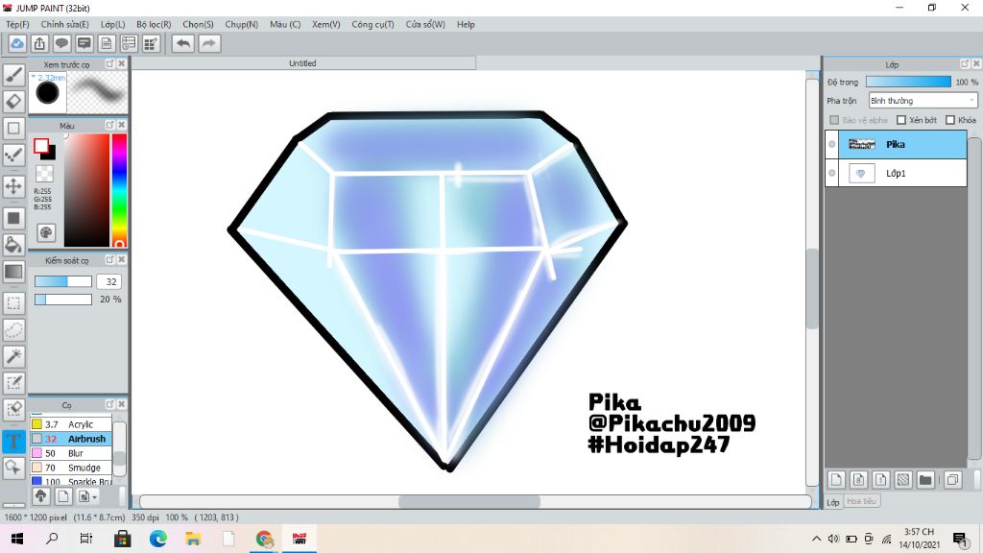
Task: Click the panel layout toolbar icon
Action: pyautogui.click(x=129, y=43)
